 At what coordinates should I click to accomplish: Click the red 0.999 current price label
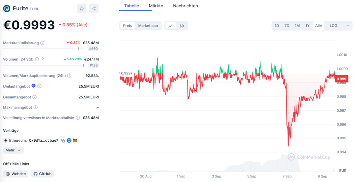pos(341,79)
